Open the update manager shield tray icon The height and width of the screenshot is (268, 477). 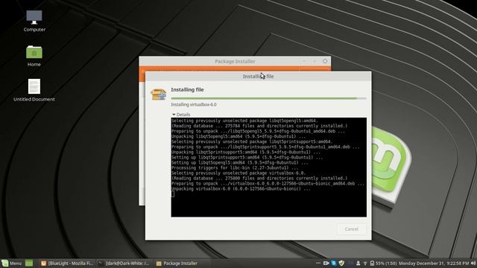click(341, 263)
